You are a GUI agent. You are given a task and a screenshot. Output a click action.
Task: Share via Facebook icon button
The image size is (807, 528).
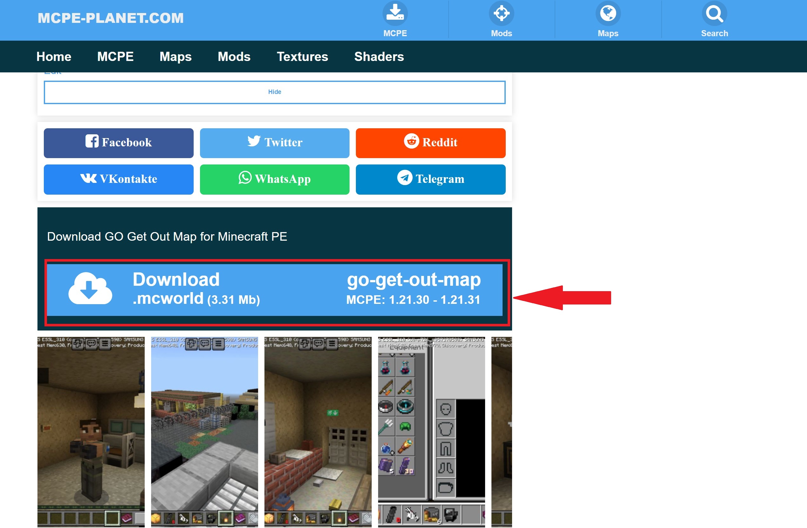pyautogui.click(x=119, y=142)
